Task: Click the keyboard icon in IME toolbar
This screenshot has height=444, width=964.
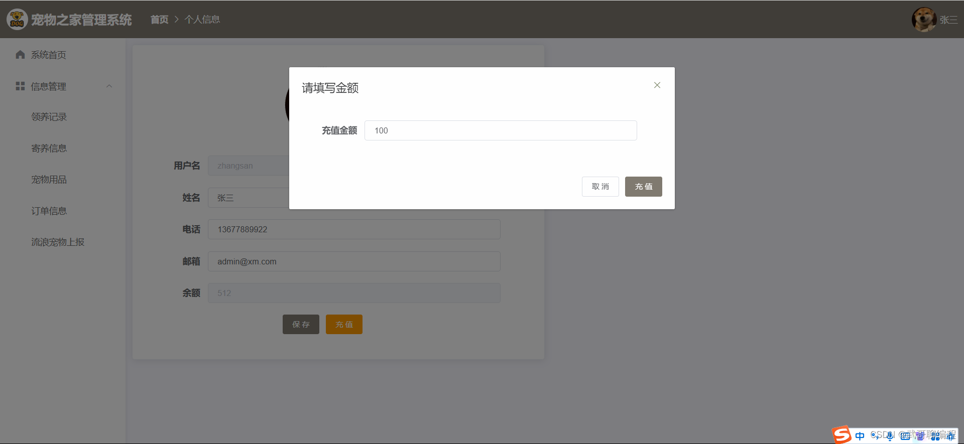Action: [x=905, y=436]
